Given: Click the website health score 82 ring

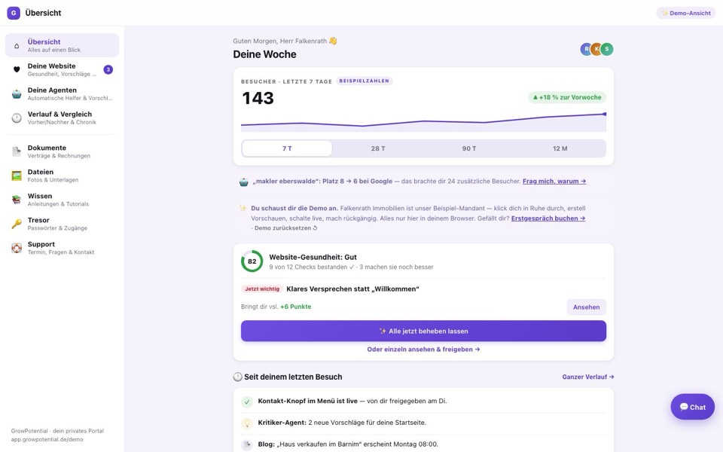Looking at the screenshot, I should click(252, 261).
